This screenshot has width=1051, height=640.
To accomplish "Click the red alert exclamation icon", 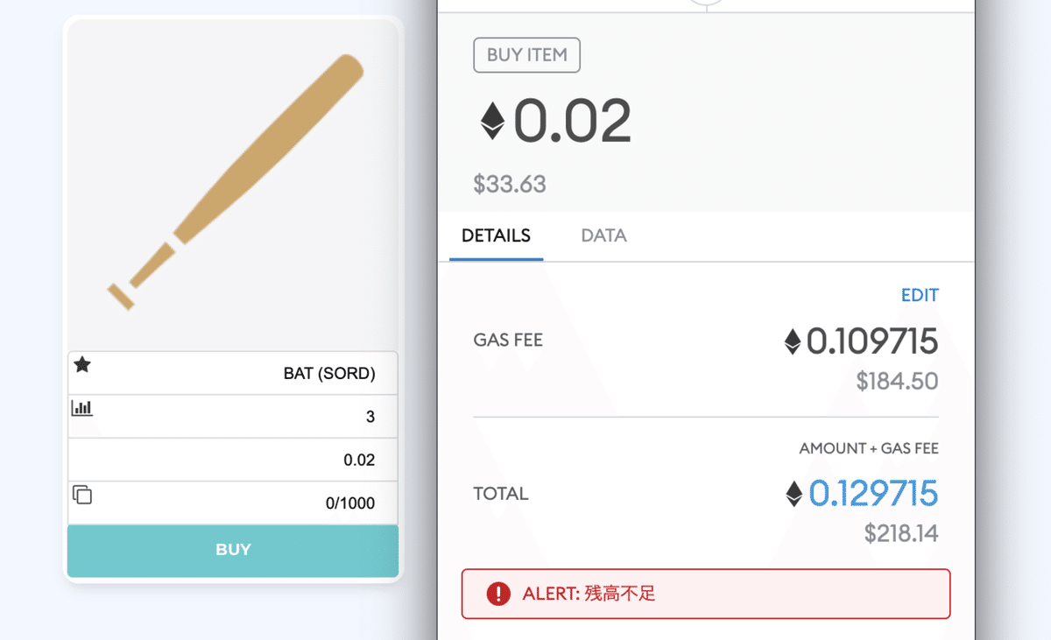I will tap(498, 594).
